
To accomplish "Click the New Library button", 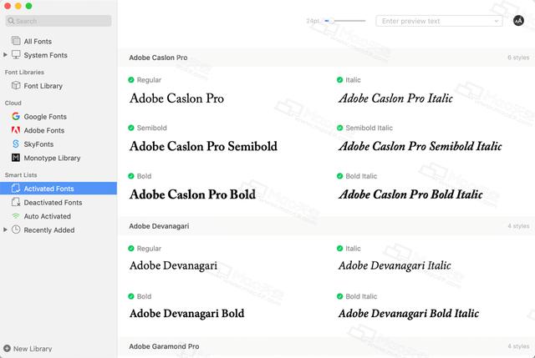I will (28, 349).
